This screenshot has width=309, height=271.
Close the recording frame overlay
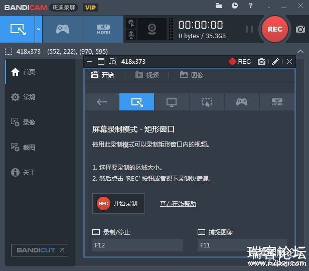[289, 62]
